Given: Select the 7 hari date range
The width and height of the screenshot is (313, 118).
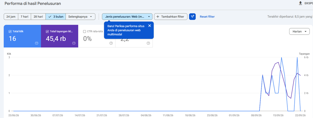Looking at the screenshot, I should click(x=24, y=17).
